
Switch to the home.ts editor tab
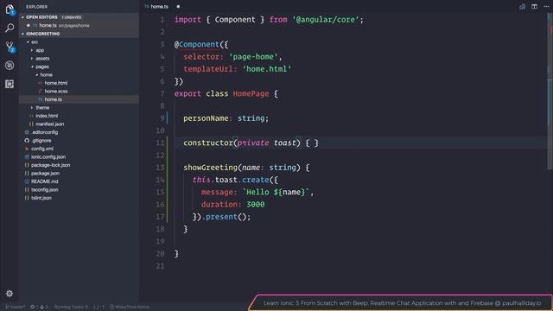click(x=159, y=7)
